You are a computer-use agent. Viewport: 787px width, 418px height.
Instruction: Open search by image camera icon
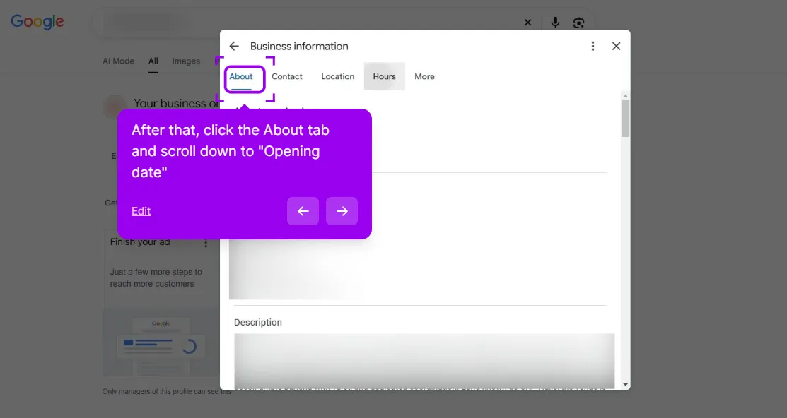[578, 23]
